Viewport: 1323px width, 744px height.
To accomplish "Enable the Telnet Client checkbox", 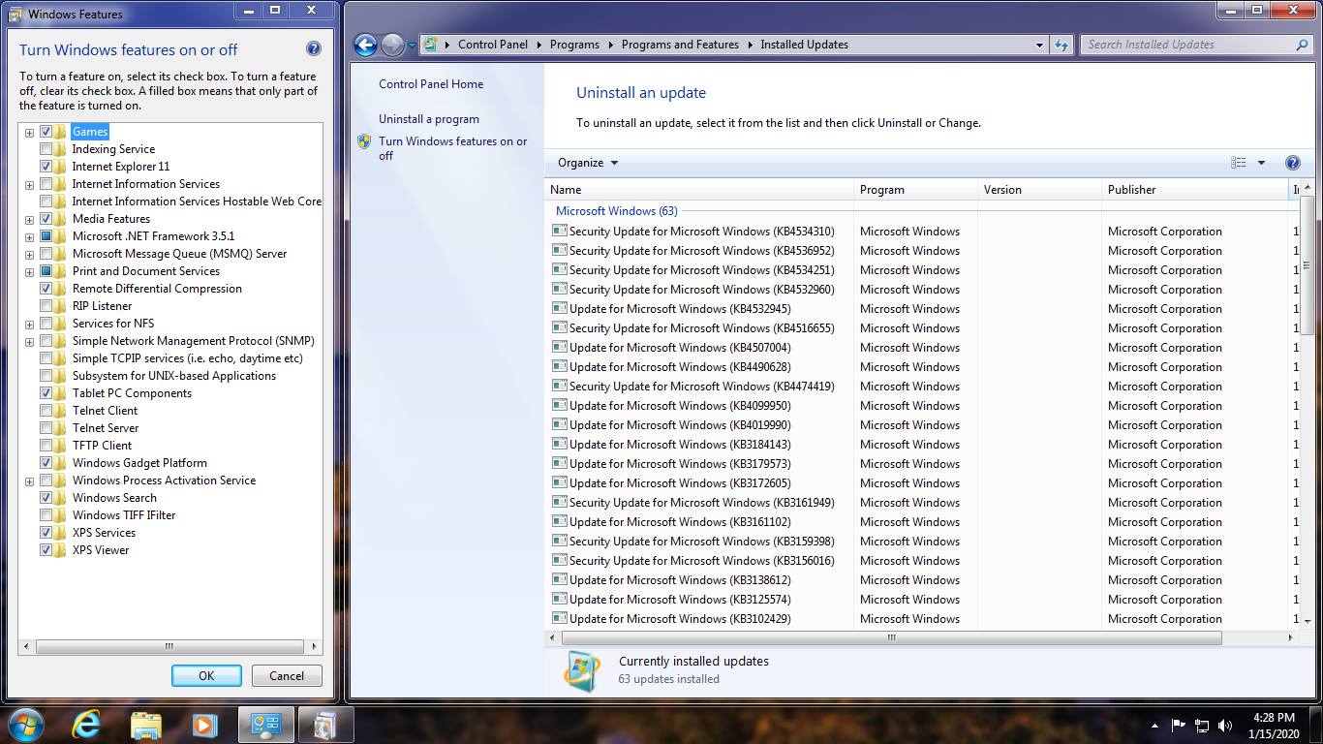I will (x=46, y=411).
